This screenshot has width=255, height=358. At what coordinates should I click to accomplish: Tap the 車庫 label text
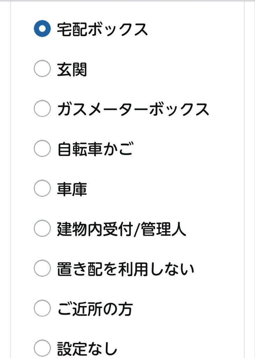coord(72,189)
